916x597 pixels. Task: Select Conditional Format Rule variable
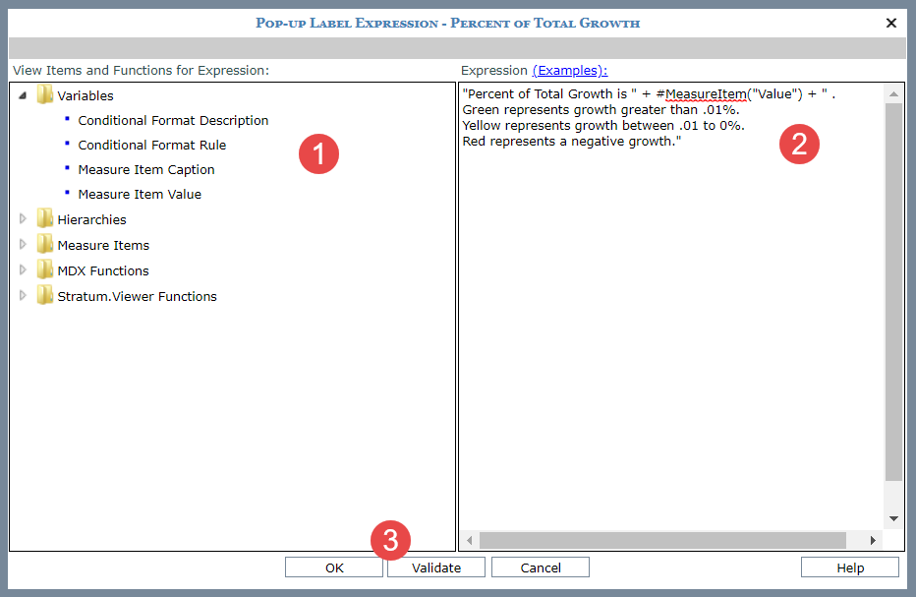click(x=151, y=145)
